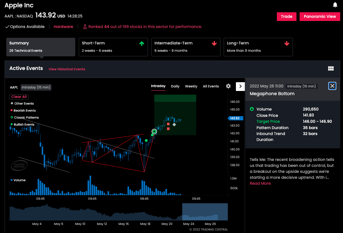Select the All Events chart tab

click(x=211, y=86)
